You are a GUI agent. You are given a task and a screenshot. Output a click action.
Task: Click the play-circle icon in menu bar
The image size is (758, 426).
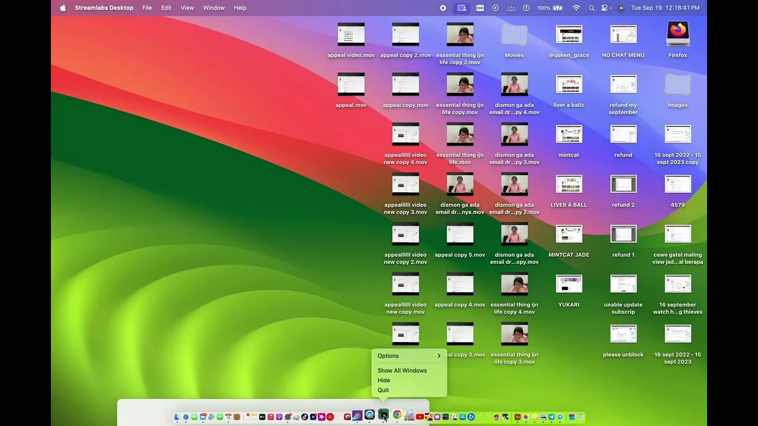coord(496,8)
